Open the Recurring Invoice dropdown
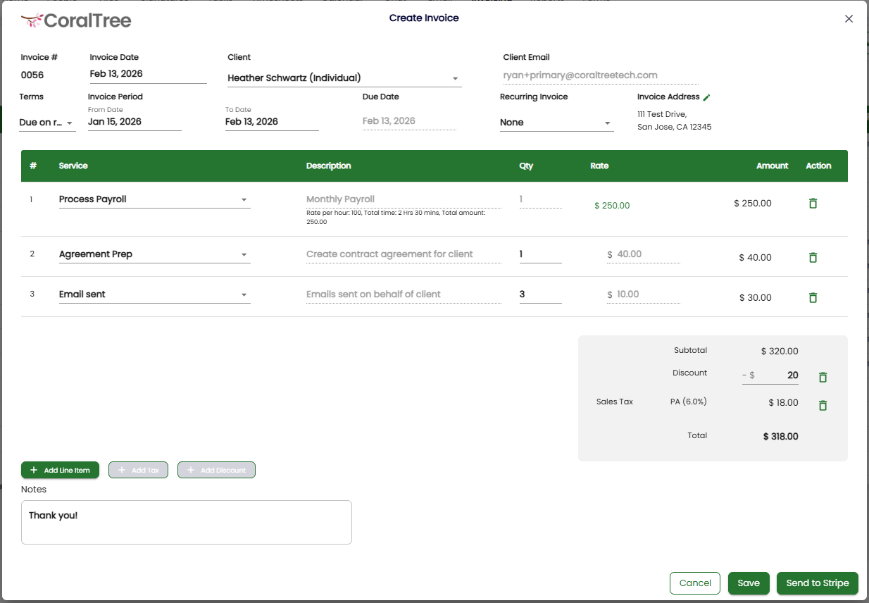This screenshot has height=603, width=869. click(556, 123)
